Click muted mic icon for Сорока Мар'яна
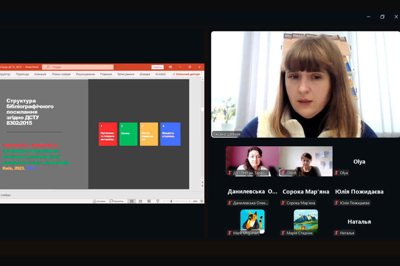The image size is (400, 266). (x=283, y=203)
